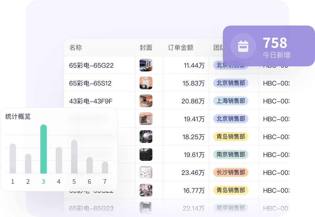Click axis label 1 in 统计概览 chart
Screen dimensions: 315x217
(x=12, y=182)
